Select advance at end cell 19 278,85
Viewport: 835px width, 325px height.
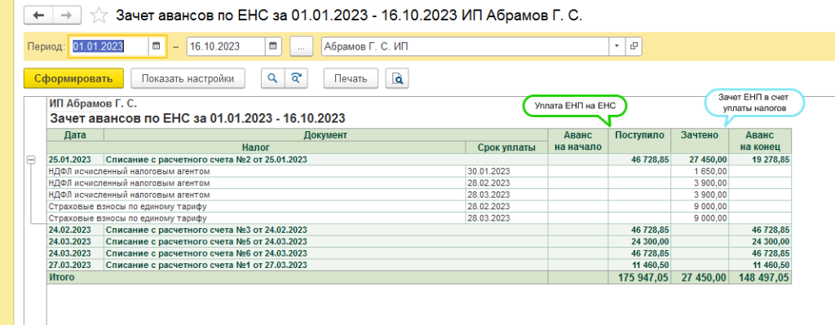760,159
